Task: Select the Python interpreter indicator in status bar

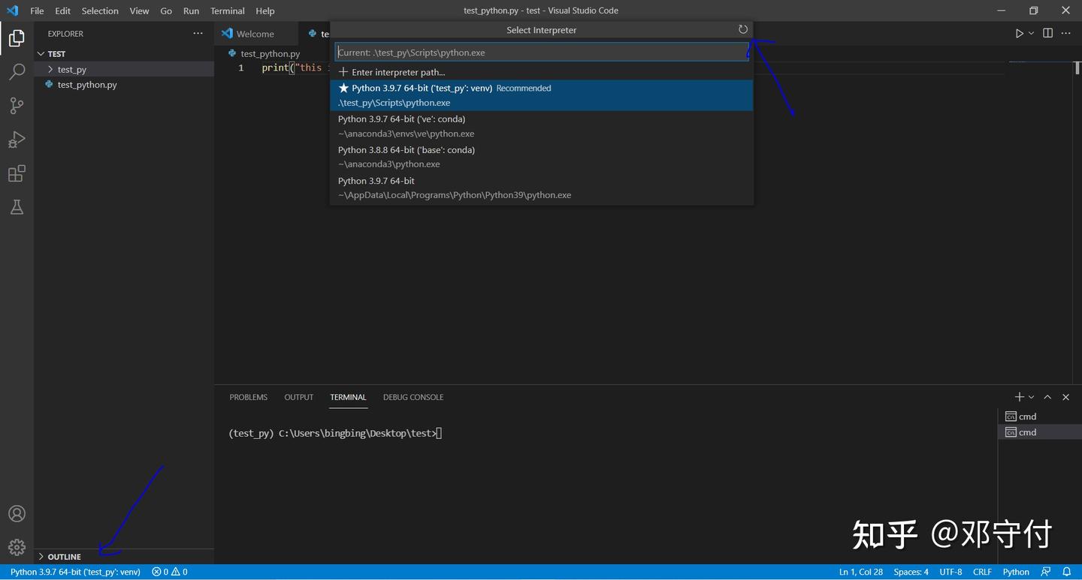Action: 75,571
